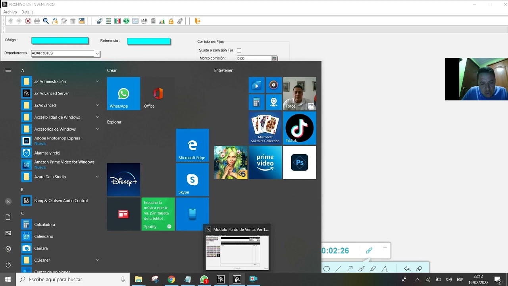Click the brush icon on recording timer
This screenshot has width=508, height=286.
pos(369,250)
